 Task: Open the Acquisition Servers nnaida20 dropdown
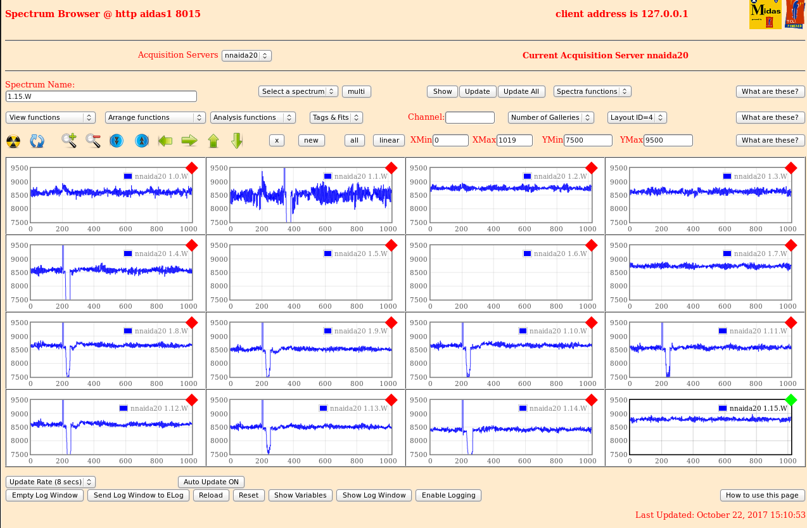coord(246,56)
